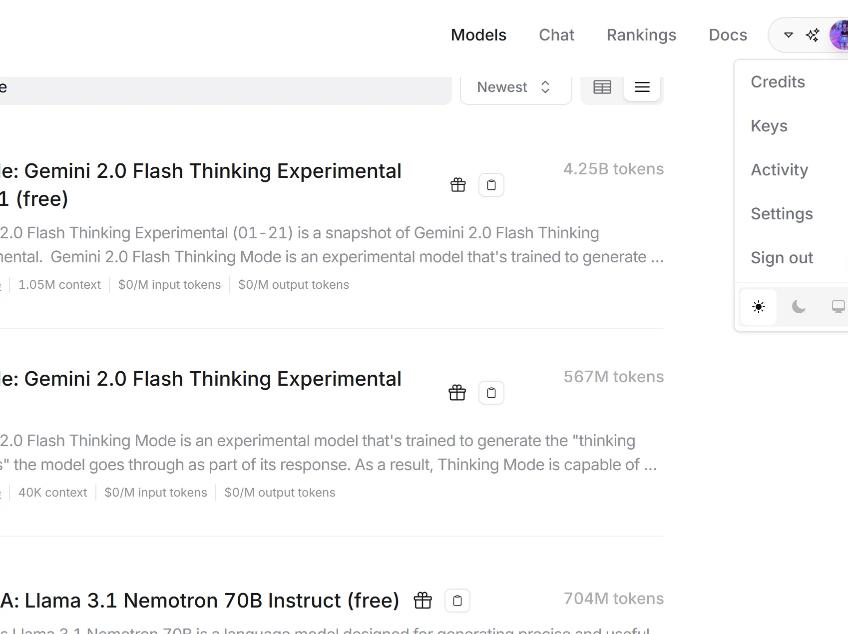Collapse the account menu triangle arrow

coord(789,35)
